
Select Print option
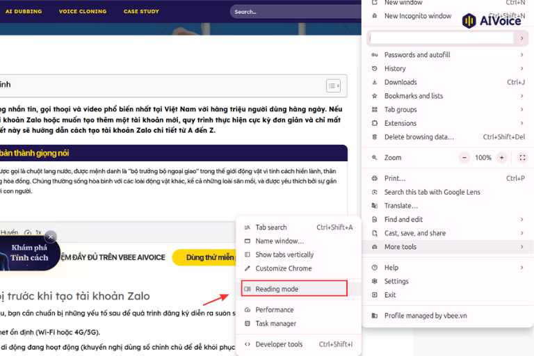448,178
